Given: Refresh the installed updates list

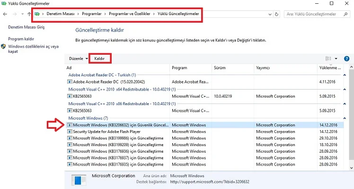Looking at the screenshot, I should 276,14.
